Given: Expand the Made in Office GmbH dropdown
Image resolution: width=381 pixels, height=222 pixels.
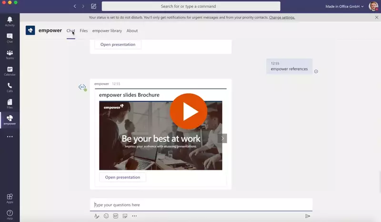Looking at the screenshot, I should pyautogui.click(x=344, y=6).
